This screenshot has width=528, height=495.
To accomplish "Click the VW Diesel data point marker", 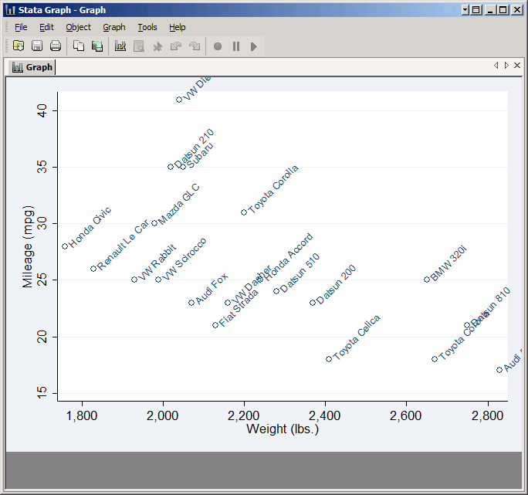I will click(179, 100).
